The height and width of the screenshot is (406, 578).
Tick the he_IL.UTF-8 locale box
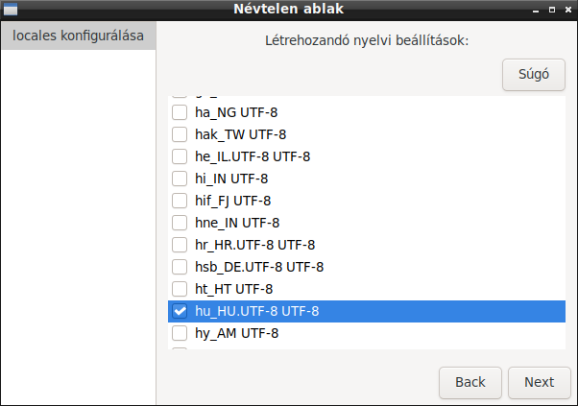[x=180, y=156]
